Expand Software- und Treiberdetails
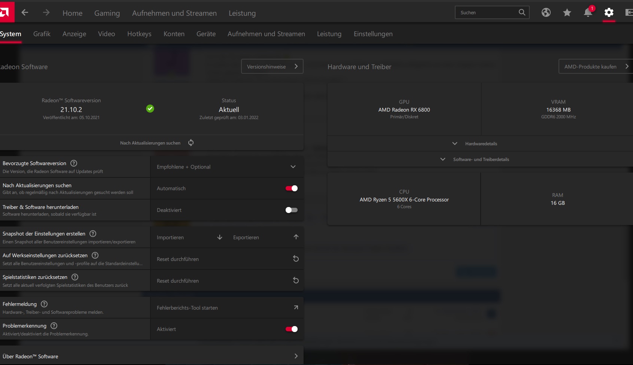 (x=480, y=159)
